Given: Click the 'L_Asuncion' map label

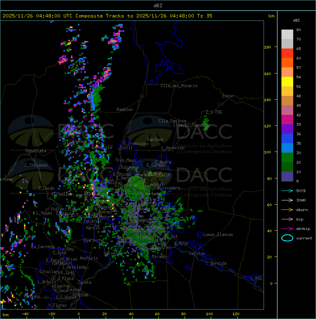Looking at the screenshot, I should click(x=173, y=148).
